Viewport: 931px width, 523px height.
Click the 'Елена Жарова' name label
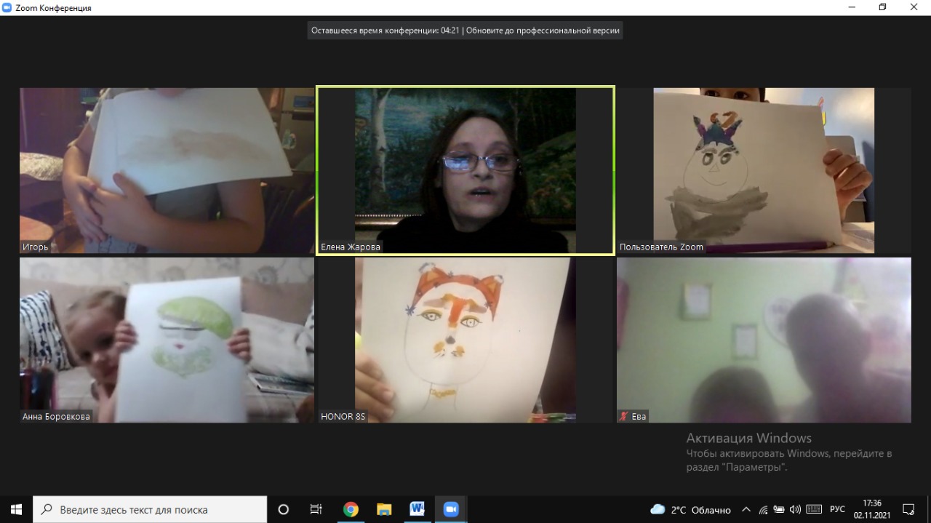point(351,247)
